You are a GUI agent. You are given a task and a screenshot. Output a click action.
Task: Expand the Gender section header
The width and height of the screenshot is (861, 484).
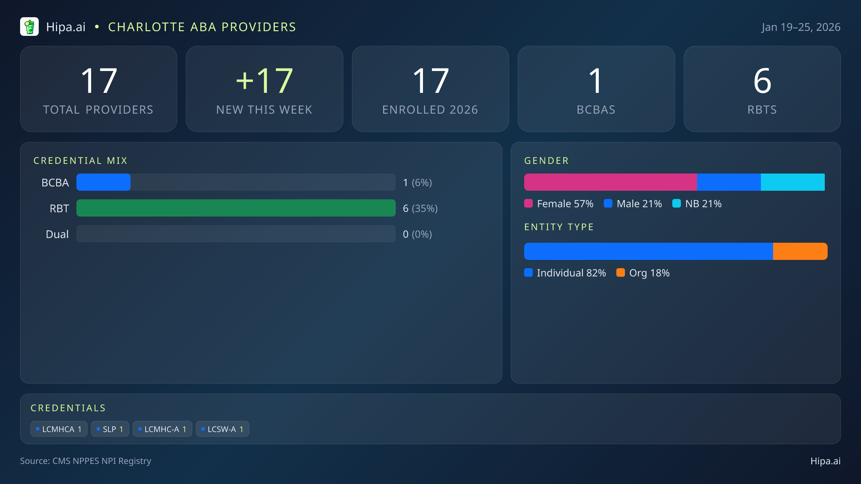(x=546, y=161)
